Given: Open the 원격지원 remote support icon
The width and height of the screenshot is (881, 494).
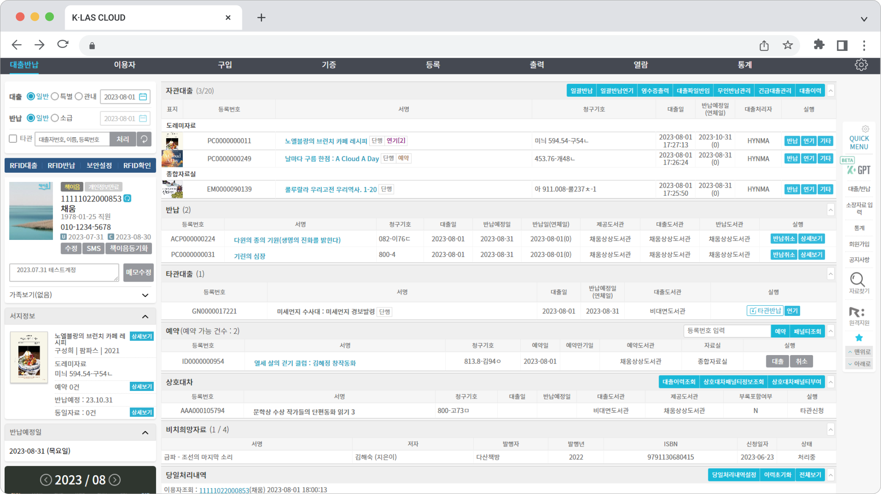Looking at the screenshot, I should point(857,312).
